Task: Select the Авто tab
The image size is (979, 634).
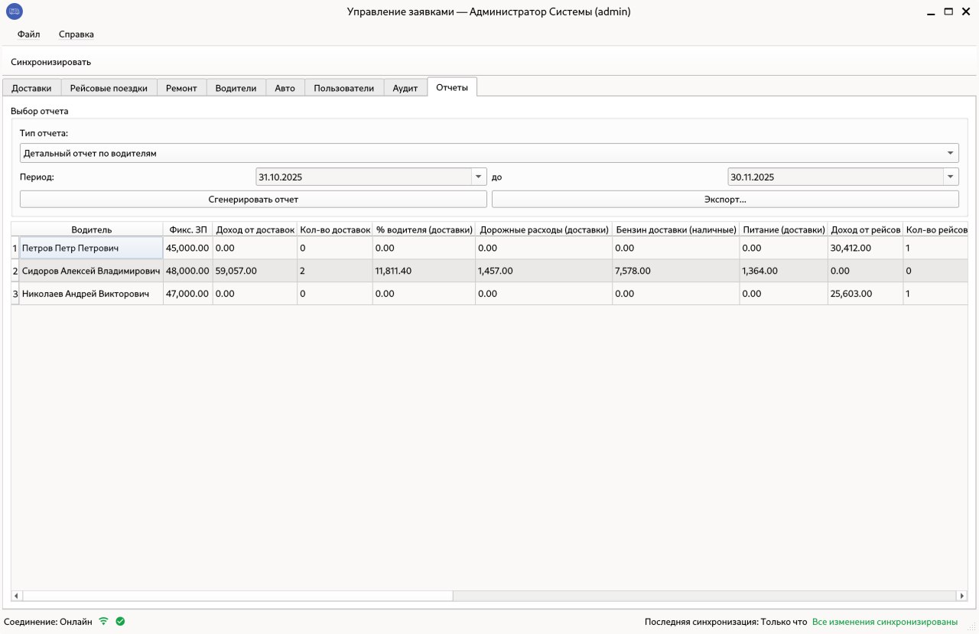Action: coord(285,88)
